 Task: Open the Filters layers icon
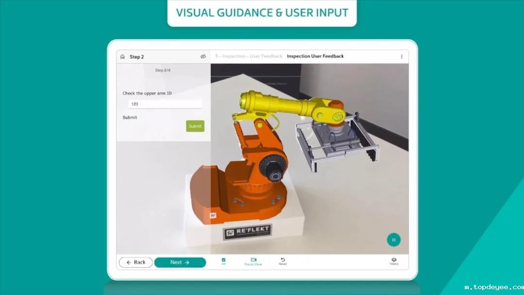(x=393, y=260)
